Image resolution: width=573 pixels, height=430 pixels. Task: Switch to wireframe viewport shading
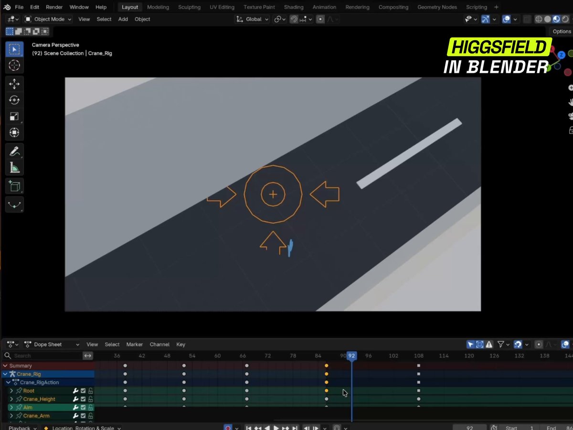click(539, 19)
